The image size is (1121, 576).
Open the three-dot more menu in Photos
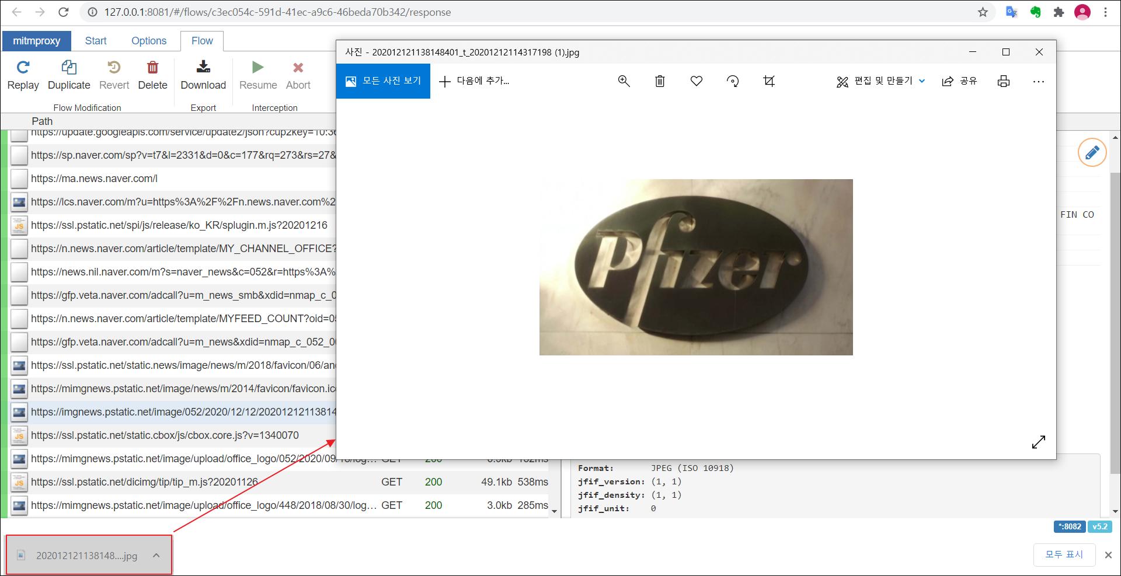point(1038,82)
